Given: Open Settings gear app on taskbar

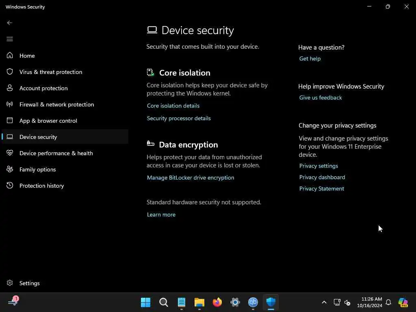Looking at the screenshot, I should pos(235,302).
